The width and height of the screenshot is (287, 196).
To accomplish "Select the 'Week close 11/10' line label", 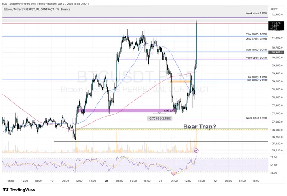I will tap(256, 13).
